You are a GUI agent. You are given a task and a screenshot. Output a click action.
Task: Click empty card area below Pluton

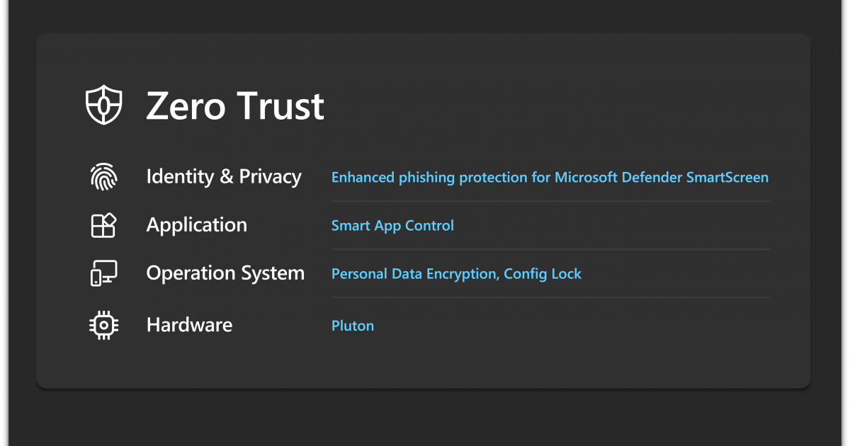[x=425, y=361]
